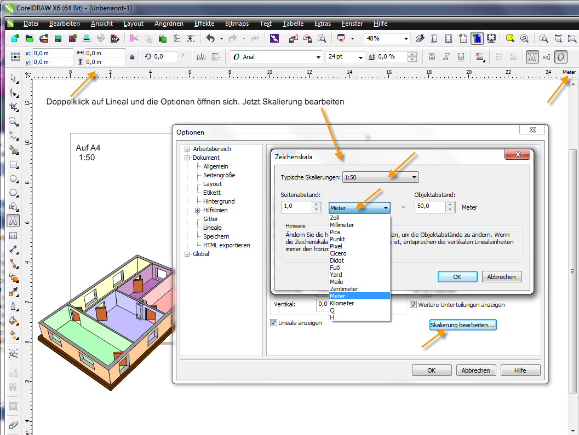This screenshot has width=579, height=435.
Task: Expand the Arbeitsbereich tree node
Action: (187, 149)
